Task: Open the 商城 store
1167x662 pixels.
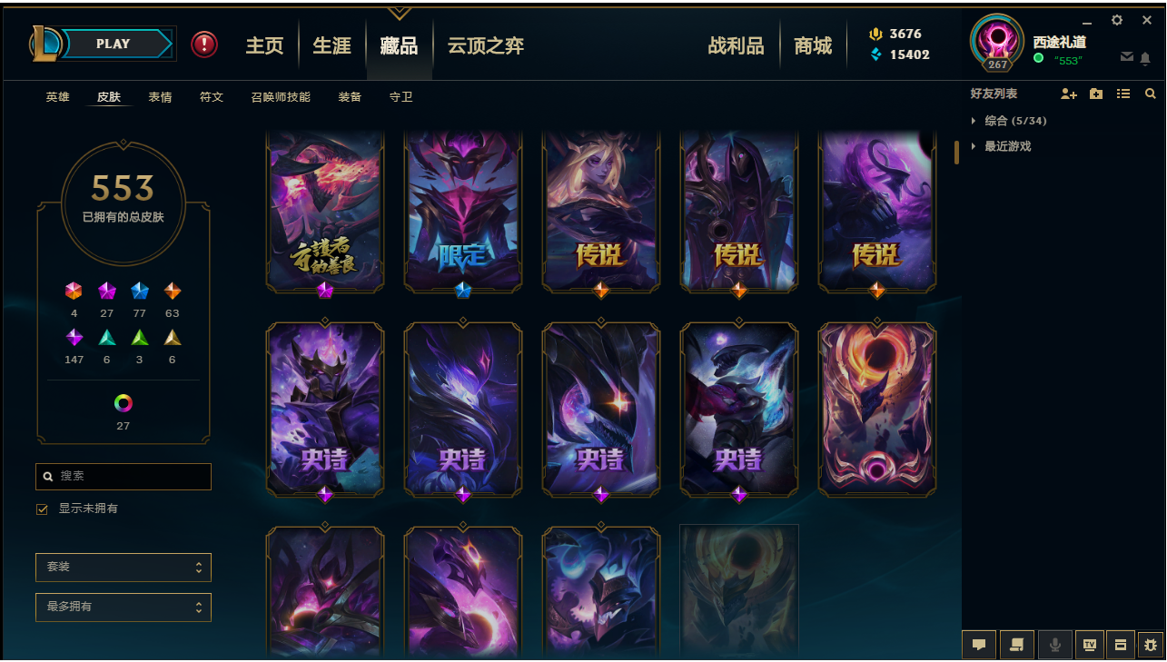Action: [813, 45]
